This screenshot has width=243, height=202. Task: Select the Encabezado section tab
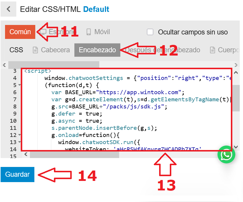coord(97,50)
